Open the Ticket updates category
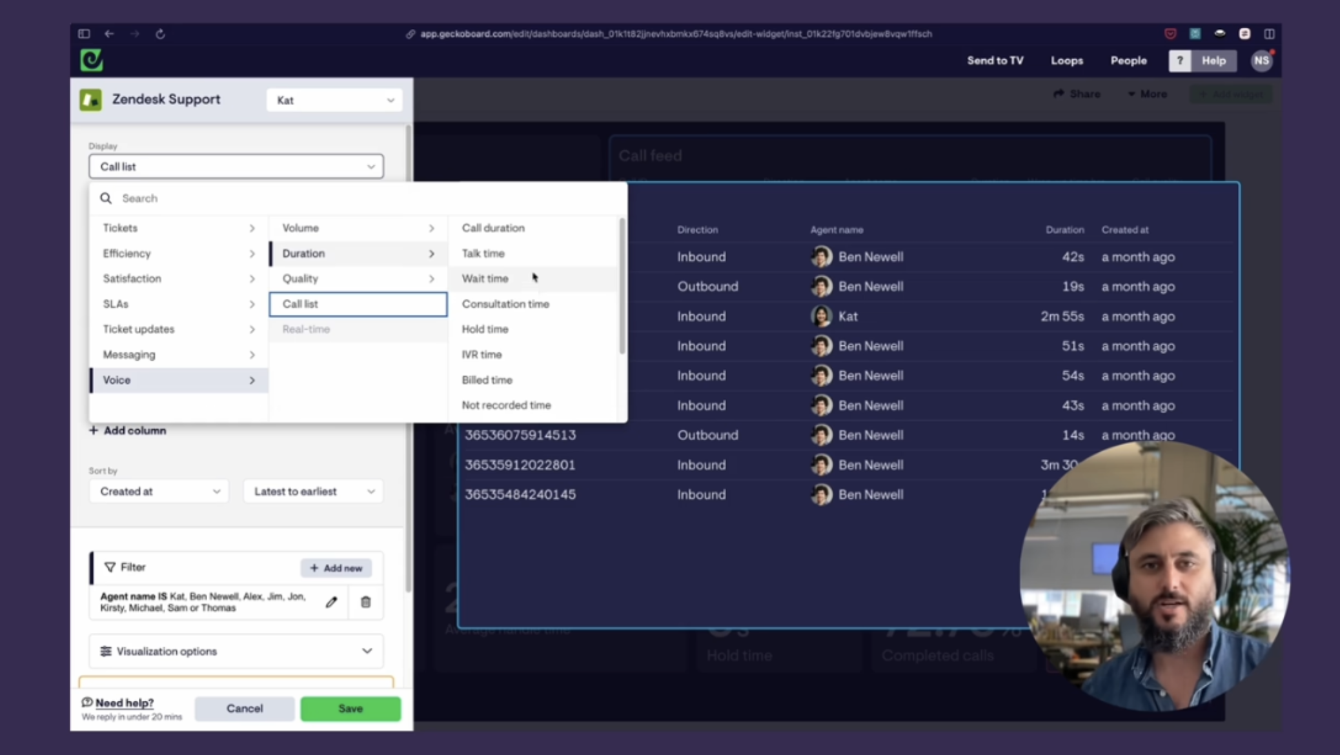This screenshot has height=755, width=1340. [x=179, y=328]
